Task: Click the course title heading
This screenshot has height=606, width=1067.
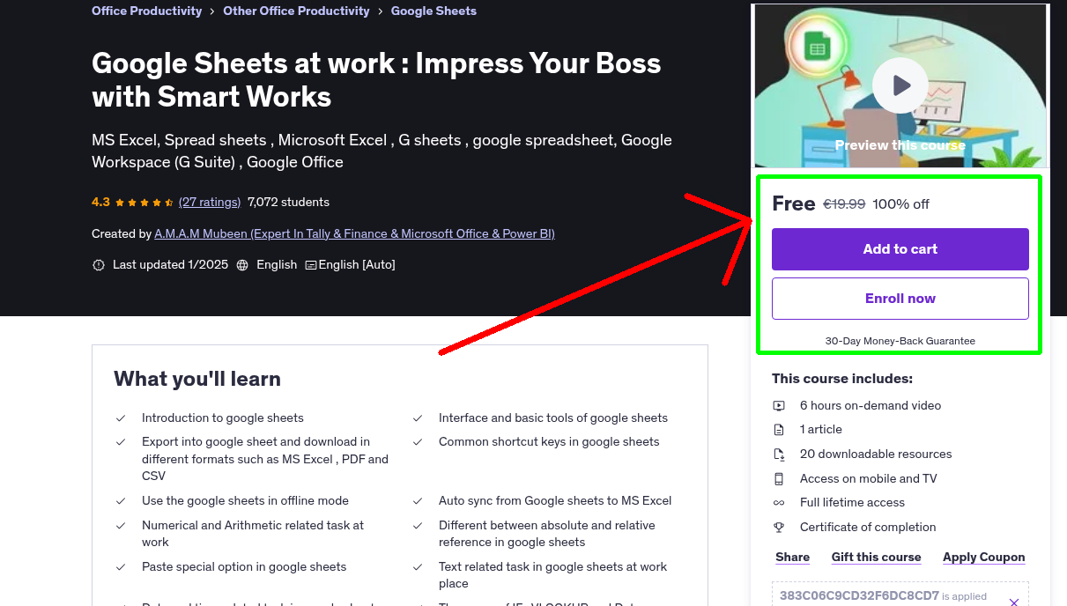Action: point(376,79)
